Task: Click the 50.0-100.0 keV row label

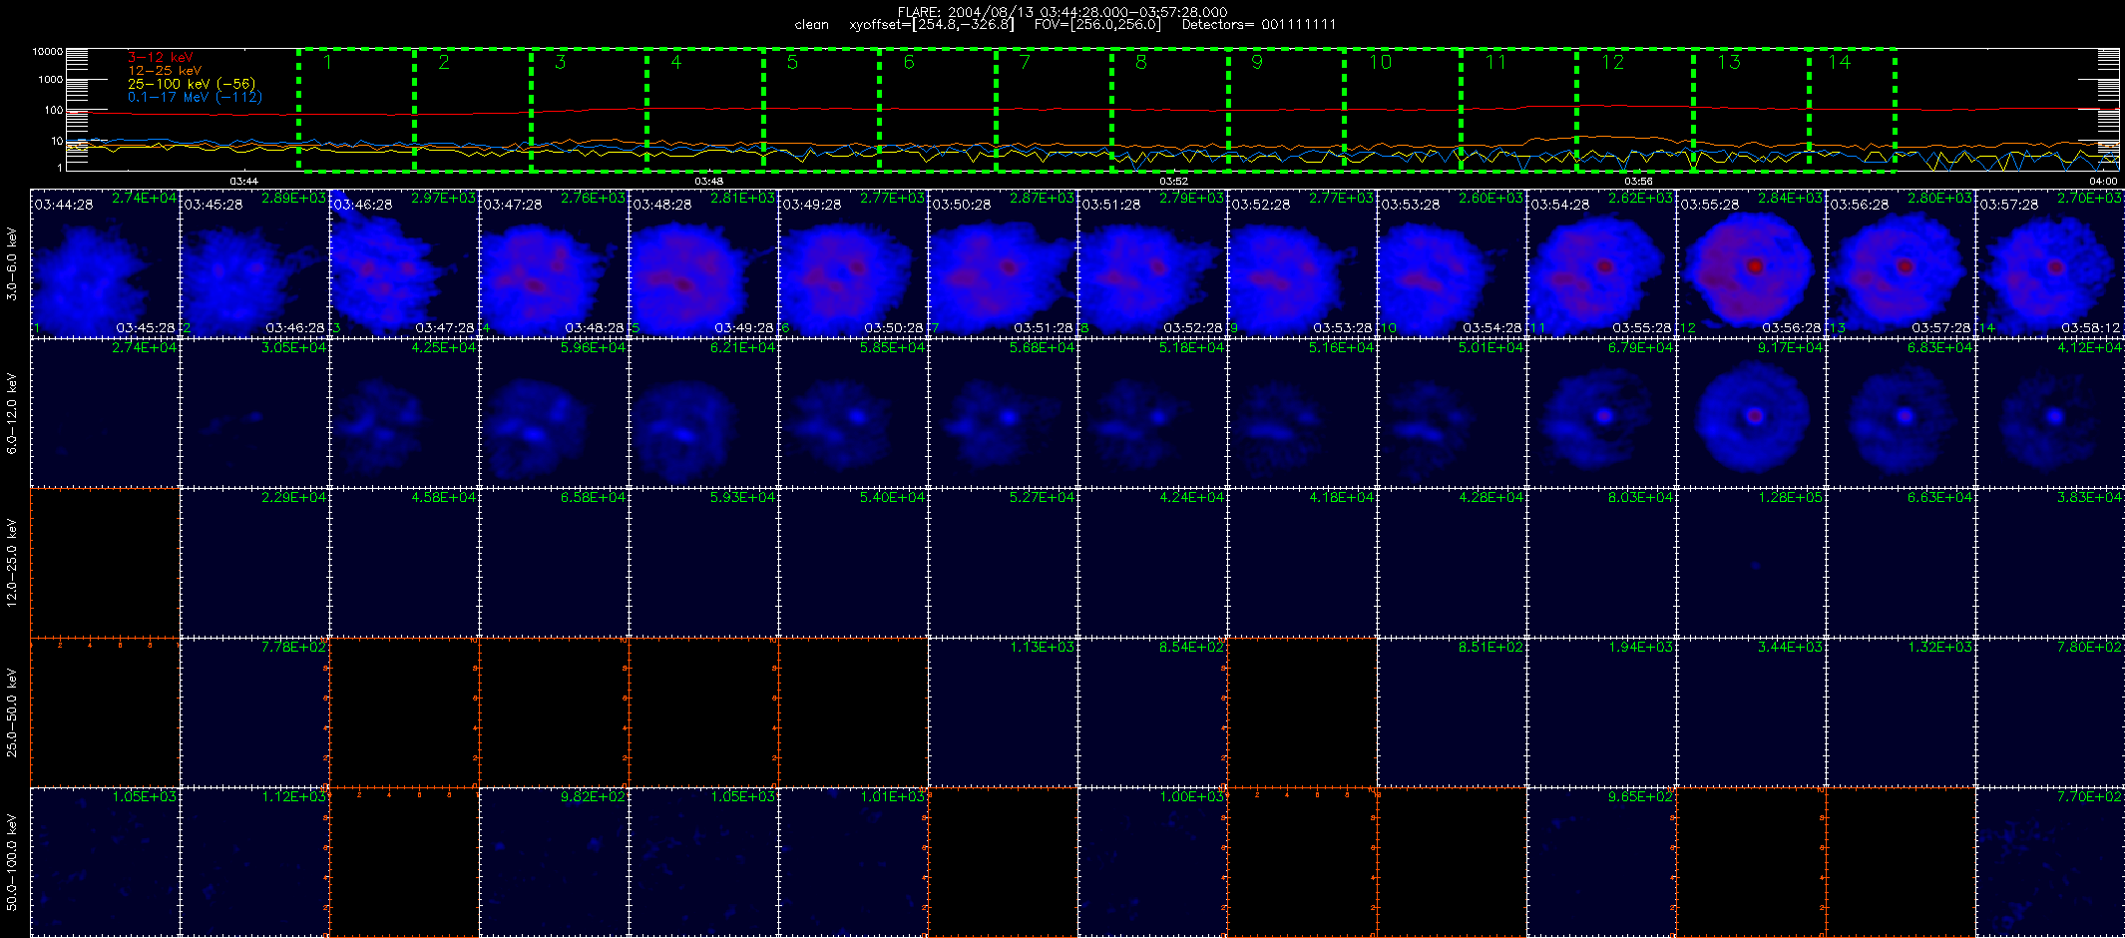Action: coord(12,862)
